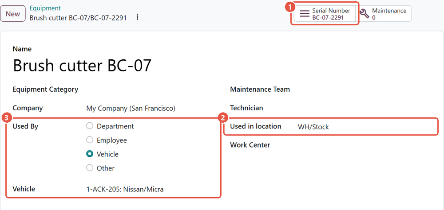Open the Maintenance 0 smart button
This screenshot has width=444, height=210.
coord(384,14)
